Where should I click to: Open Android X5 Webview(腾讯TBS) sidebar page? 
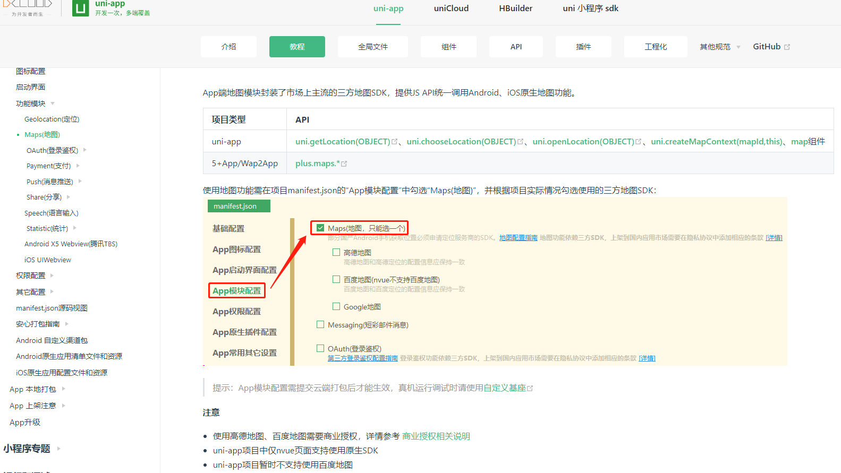tap(71, 244)
